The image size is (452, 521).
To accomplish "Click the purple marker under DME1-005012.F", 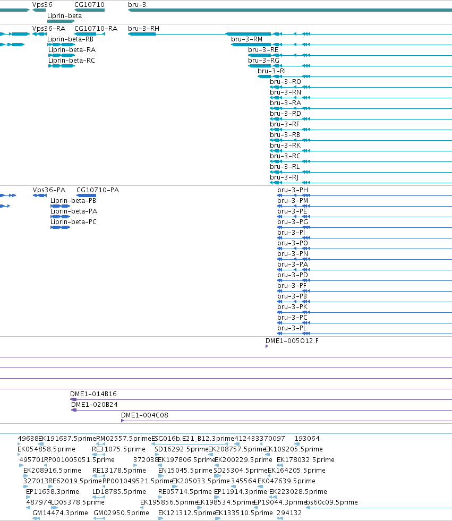I will click(267, 346).
